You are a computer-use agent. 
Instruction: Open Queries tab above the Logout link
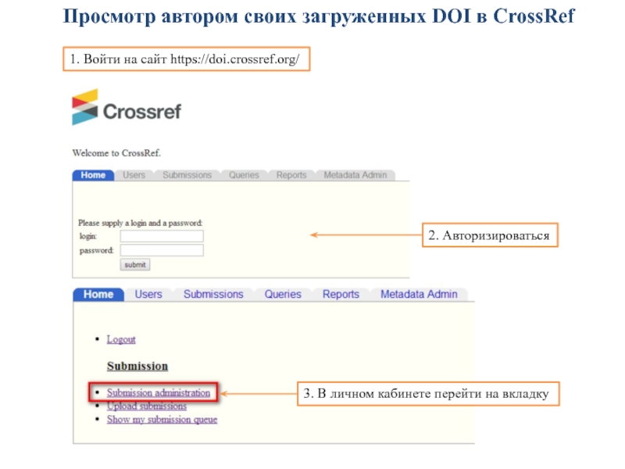coord(283,295)
